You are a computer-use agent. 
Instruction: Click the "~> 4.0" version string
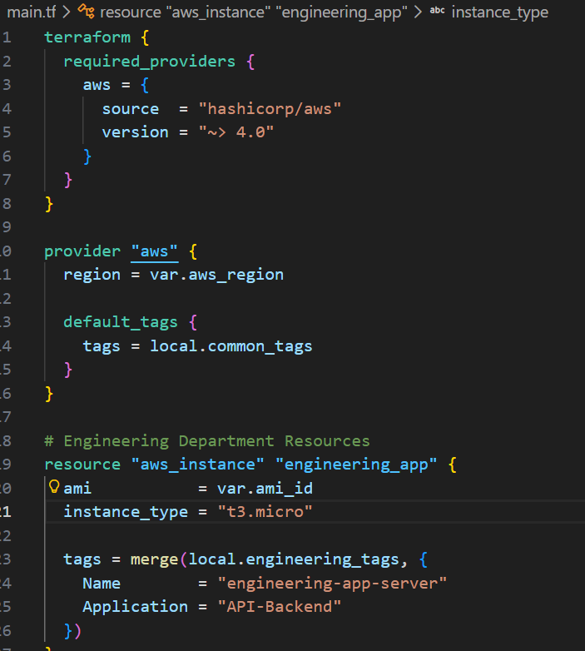point(235,132)
